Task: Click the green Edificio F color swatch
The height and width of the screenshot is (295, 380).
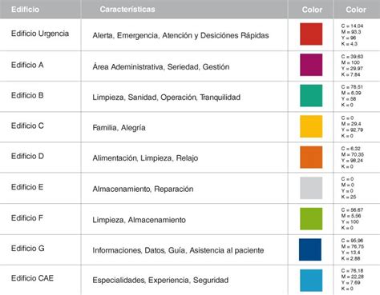Action: coord(311,219)
